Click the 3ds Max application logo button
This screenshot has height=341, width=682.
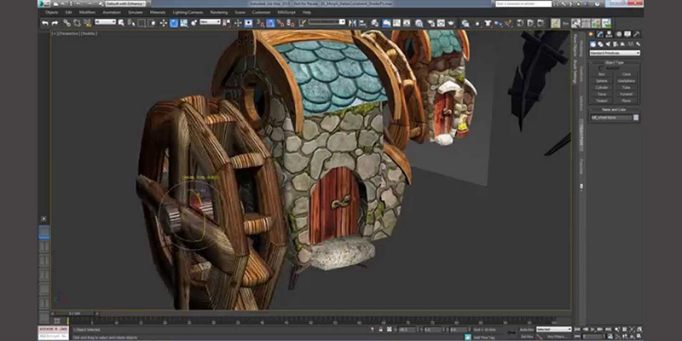(x=43, y=4)
